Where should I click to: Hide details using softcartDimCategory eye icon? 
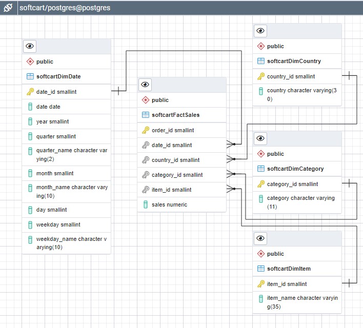261,138
